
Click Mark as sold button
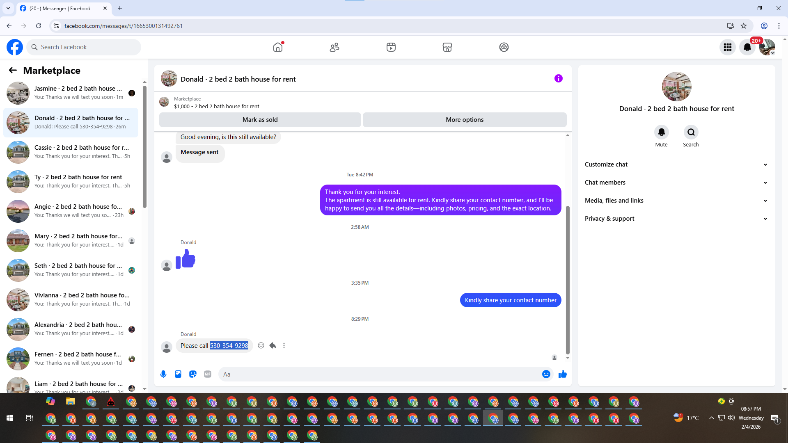coord(260,120)
